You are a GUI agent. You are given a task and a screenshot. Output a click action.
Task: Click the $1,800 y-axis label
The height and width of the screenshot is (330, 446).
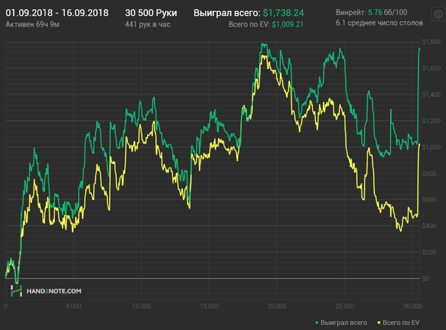[x=431, y=42]
